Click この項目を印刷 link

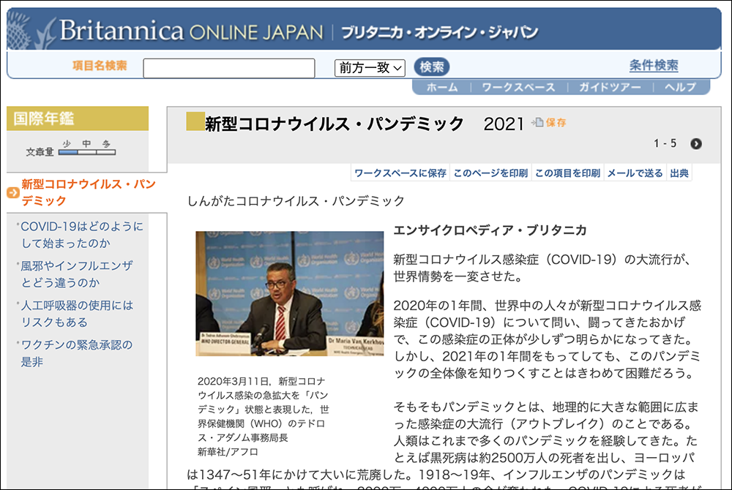click(x=567, y=173)
